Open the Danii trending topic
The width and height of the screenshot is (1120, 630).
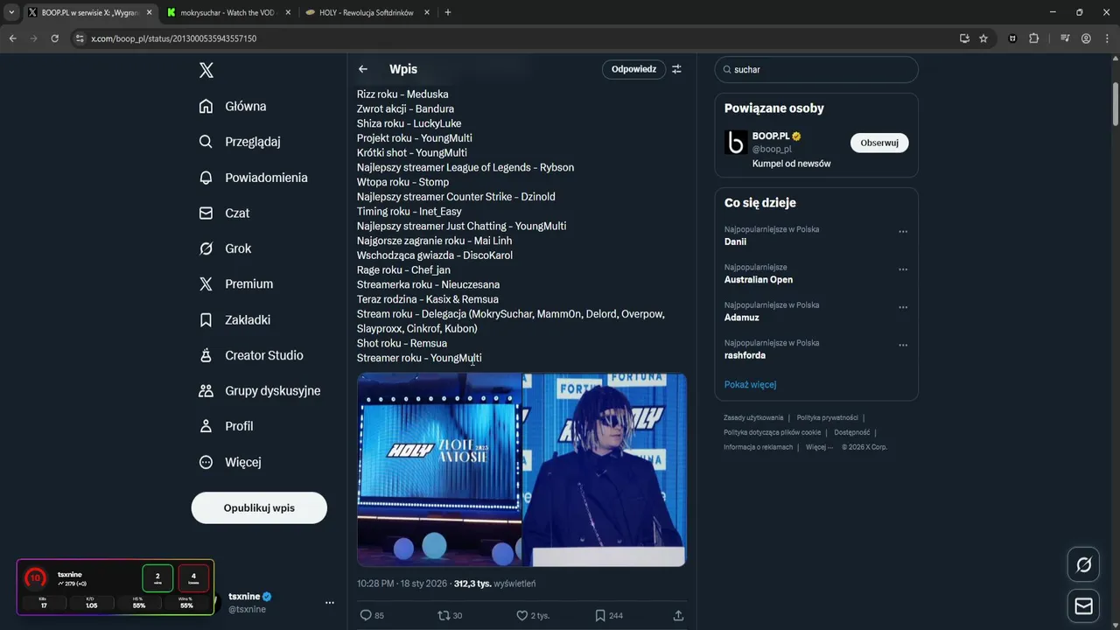(735, 241)
